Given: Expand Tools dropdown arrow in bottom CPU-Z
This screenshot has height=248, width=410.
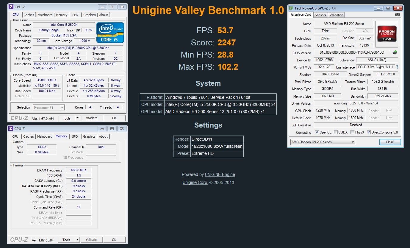Looking at the screenshot, I should 77,240.
